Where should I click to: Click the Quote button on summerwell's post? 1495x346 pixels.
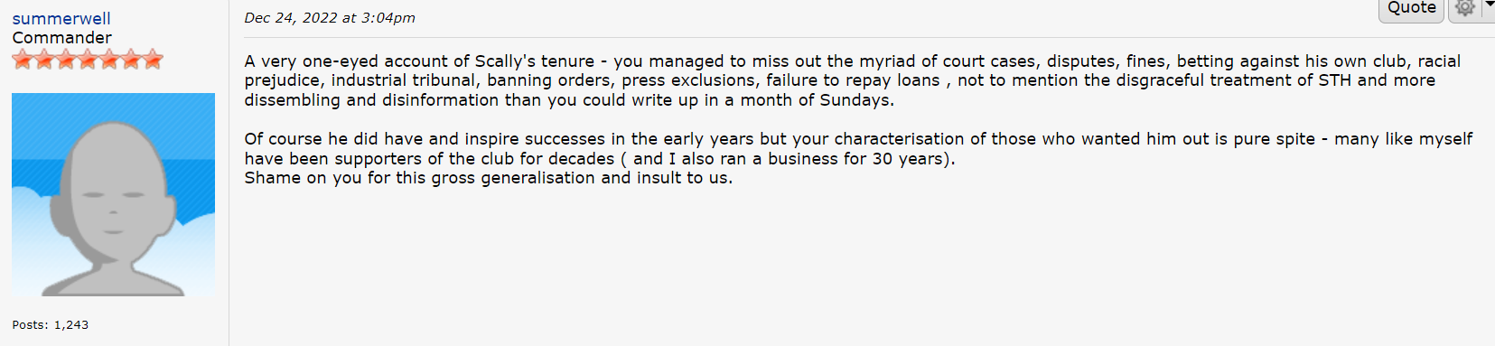tap(1411, 9)
